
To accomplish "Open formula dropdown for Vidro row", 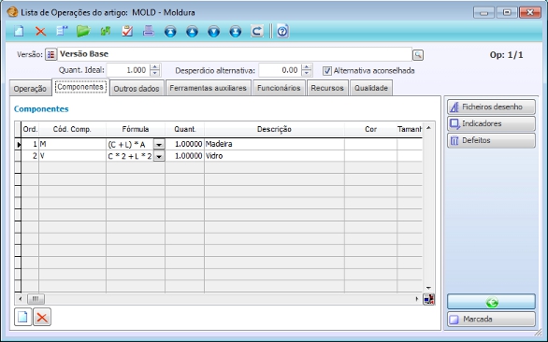I will 159,156.
